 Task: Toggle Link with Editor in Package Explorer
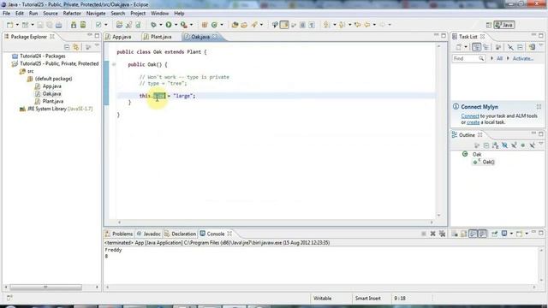76,47
